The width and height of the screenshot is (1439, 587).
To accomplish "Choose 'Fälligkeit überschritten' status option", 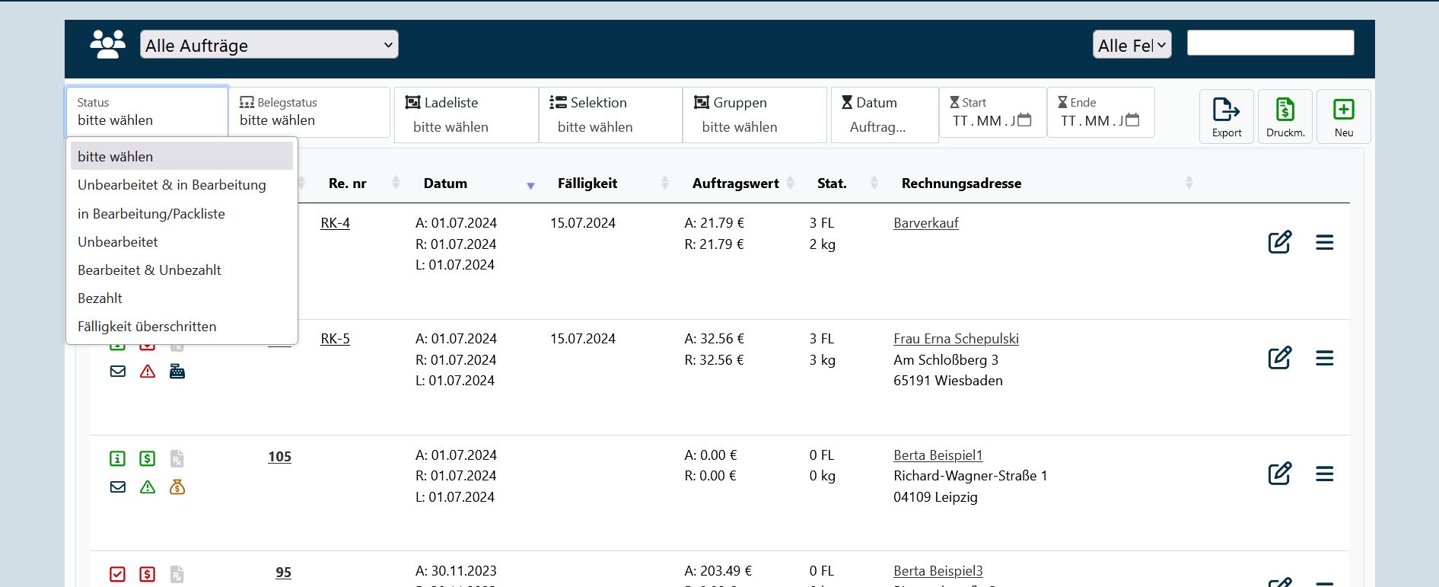I will [x=147, y=327].
